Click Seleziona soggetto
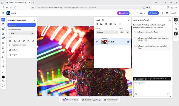 tap(91, 100)
